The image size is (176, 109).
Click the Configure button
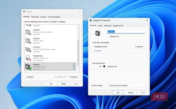click(x=30, y=77)
